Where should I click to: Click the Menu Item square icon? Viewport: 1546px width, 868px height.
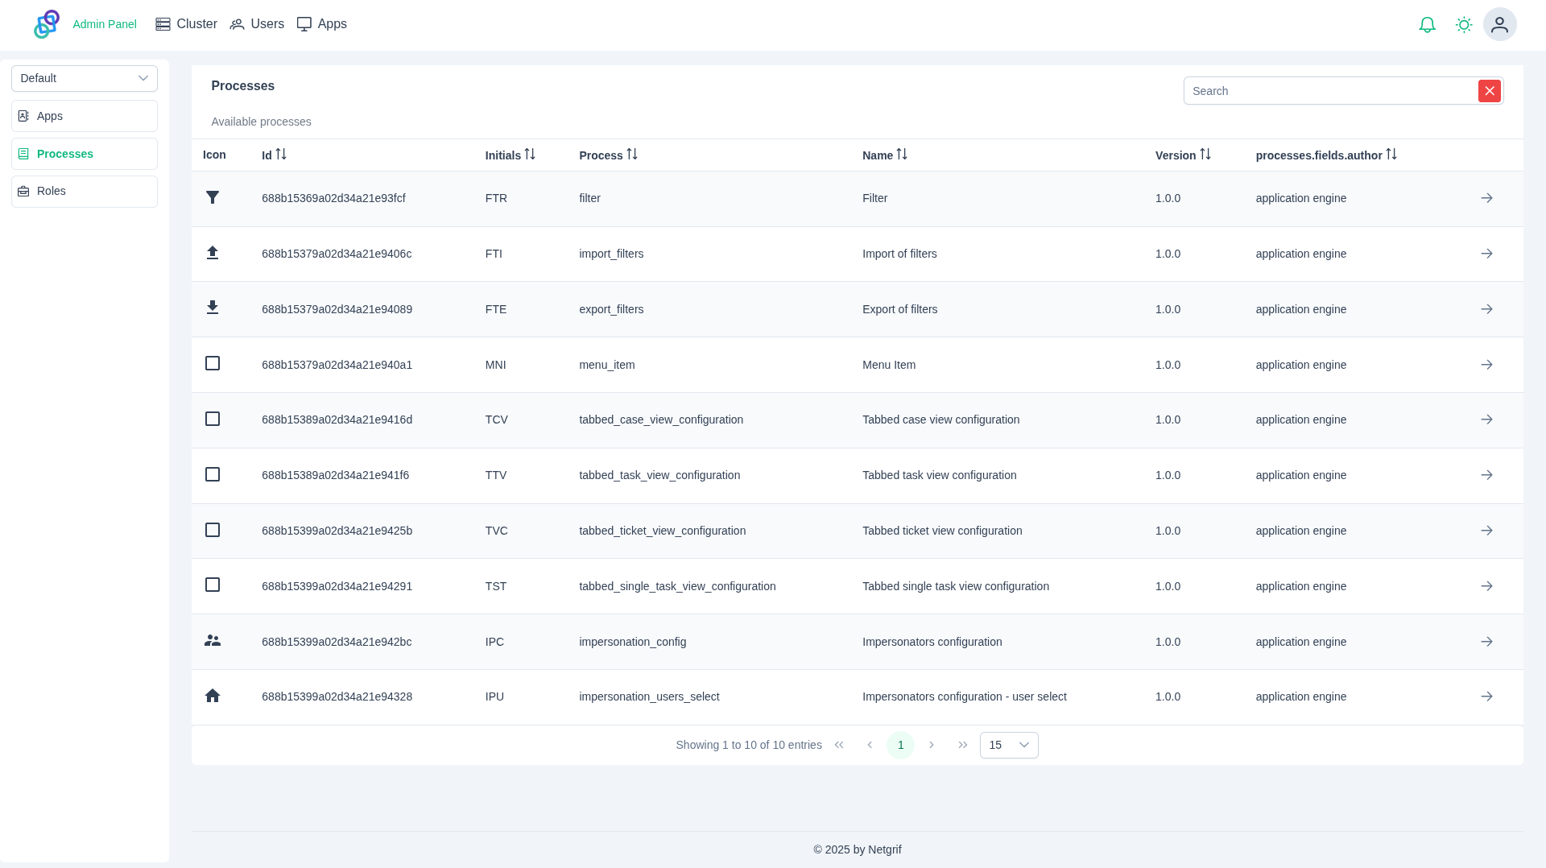(x=213, y=364)
